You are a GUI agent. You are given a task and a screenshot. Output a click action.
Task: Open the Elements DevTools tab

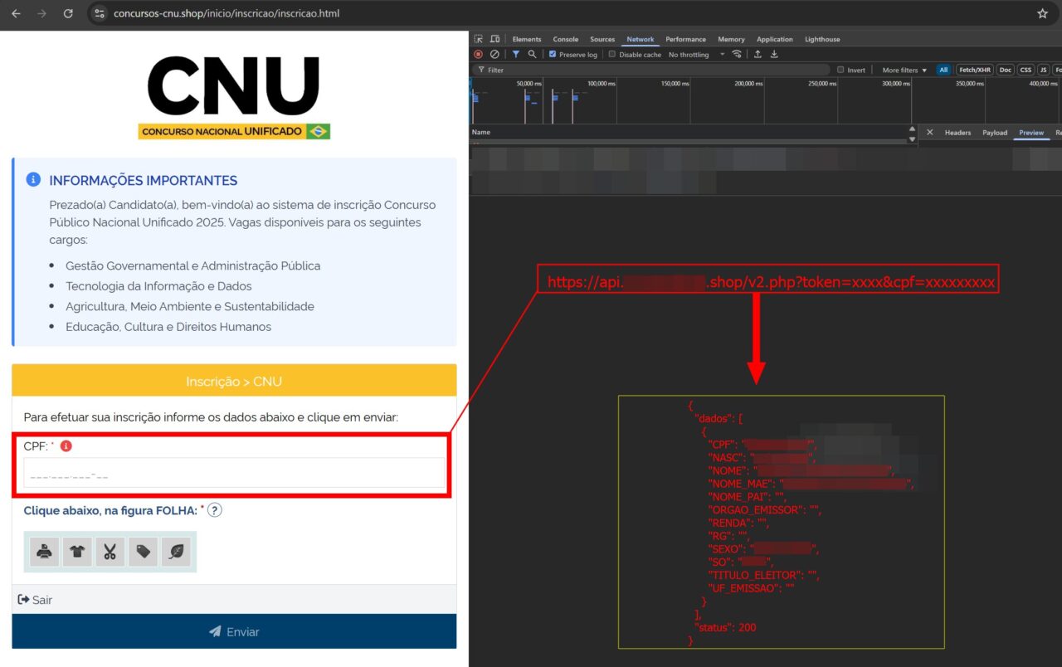pyautogui.click(x=527, y=39)
